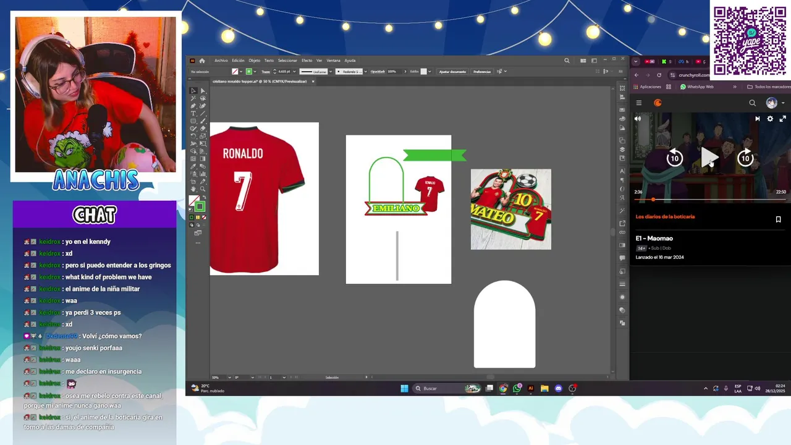This screenshot has width=791, height=445.
Task: Open the control bar fill color dropdown
Action: [241, 72]
